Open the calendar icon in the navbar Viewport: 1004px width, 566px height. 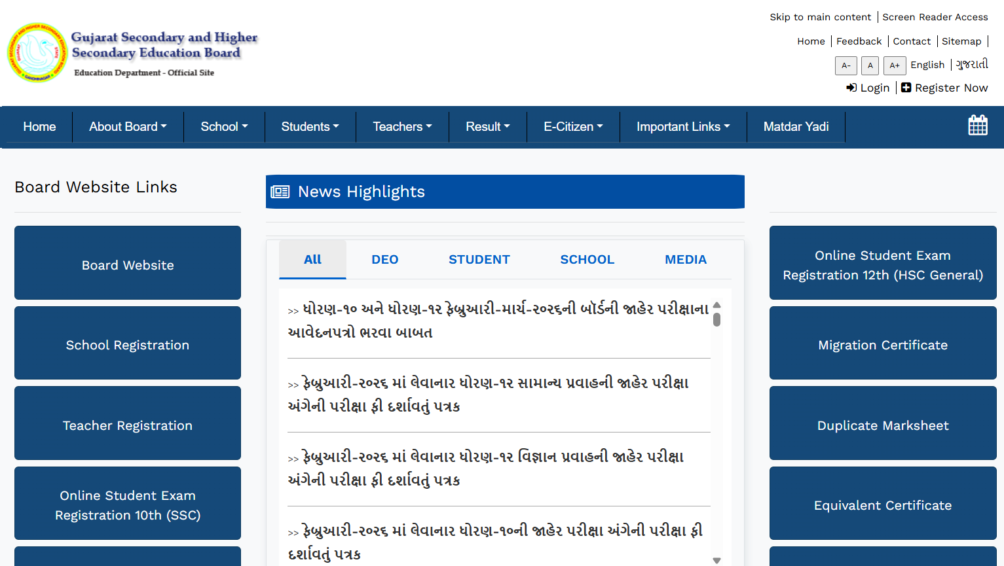click(977, 125)
